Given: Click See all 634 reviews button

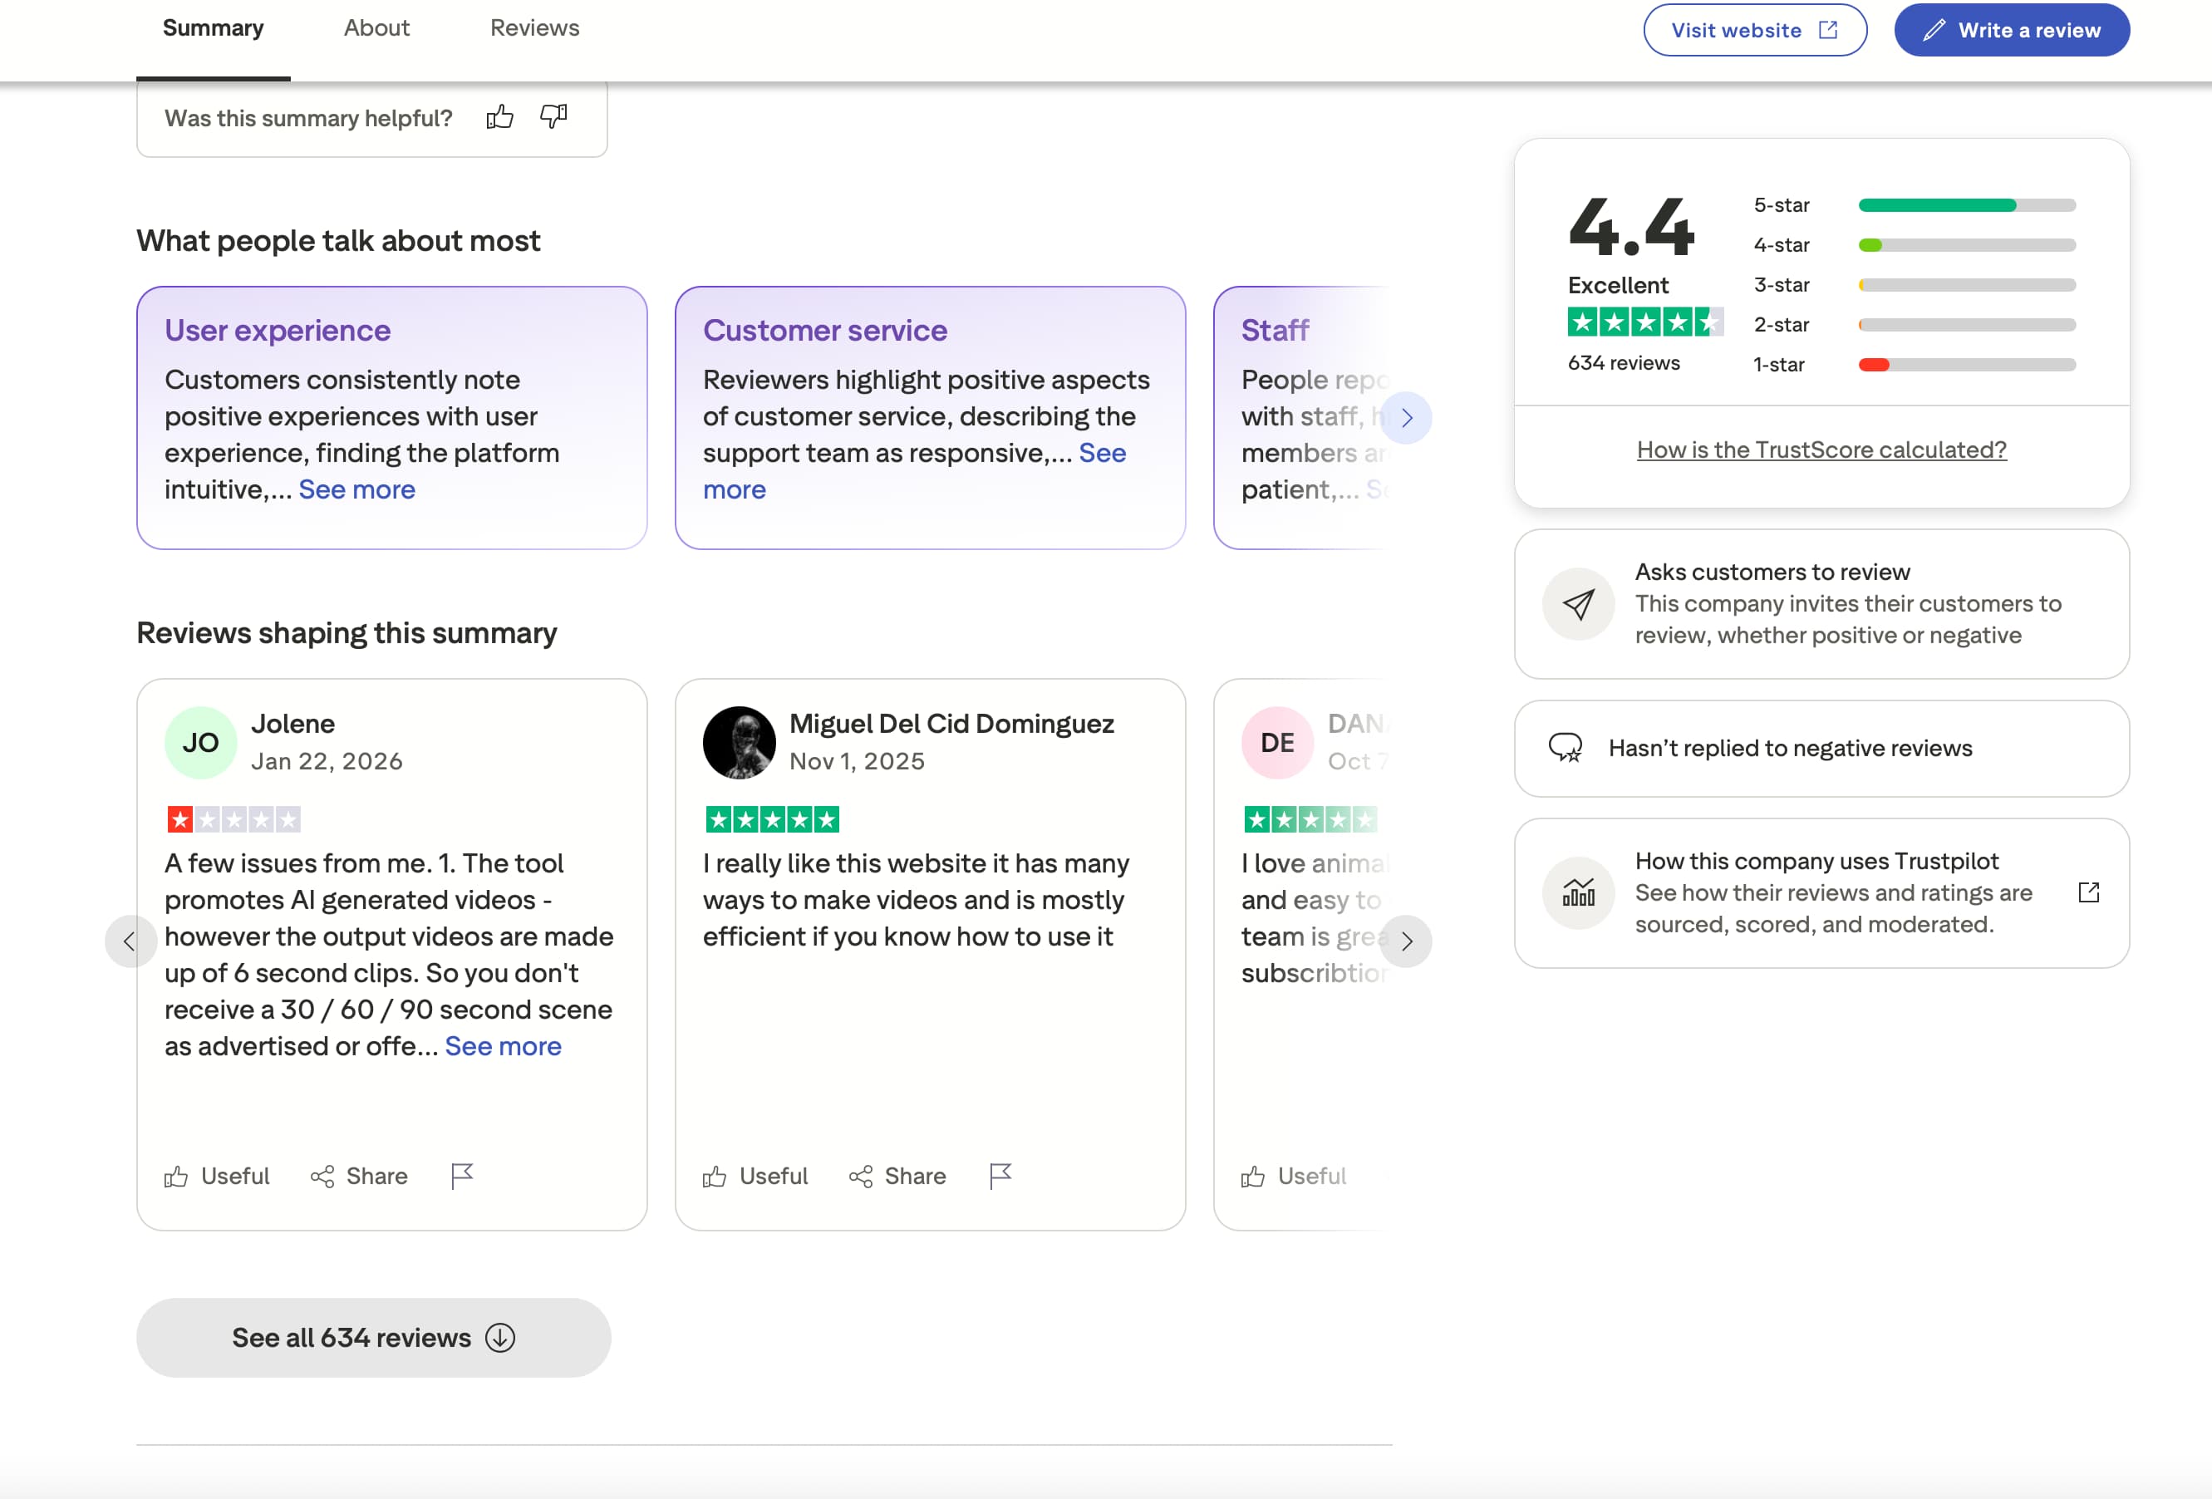Looking at the screenshot, I should tap(373, 1337).
